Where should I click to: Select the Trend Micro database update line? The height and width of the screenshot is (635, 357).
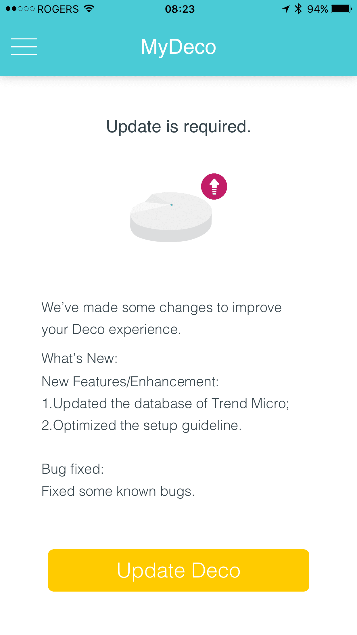pos(165,403)
